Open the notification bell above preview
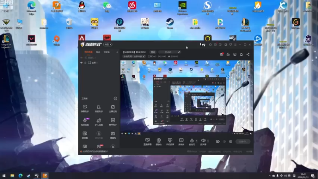The image size is (318, 179). (241, 54)
